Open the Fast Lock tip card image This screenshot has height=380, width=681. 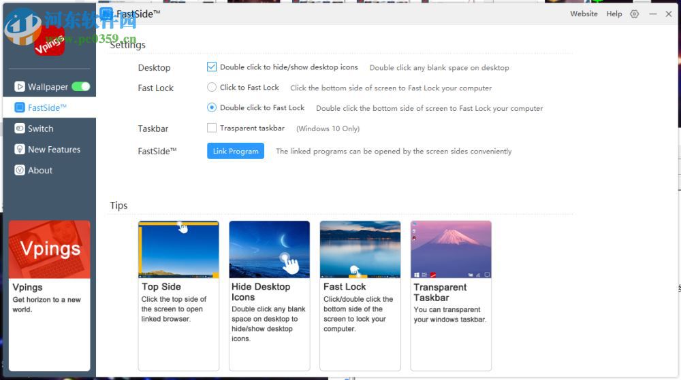[x=360, y=249]
